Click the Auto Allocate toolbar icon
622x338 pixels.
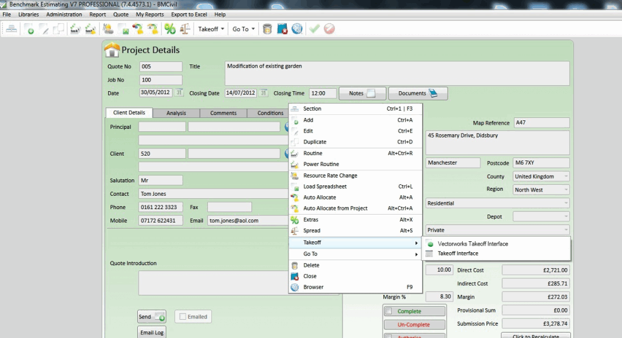pyautogui.click(x=138, y=29)
